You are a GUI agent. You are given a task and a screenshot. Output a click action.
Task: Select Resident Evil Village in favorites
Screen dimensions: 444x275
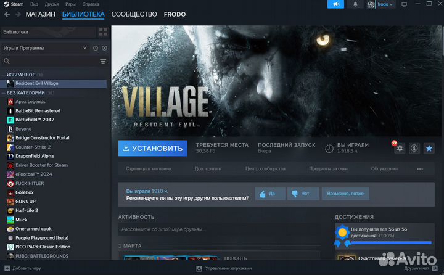54,83
